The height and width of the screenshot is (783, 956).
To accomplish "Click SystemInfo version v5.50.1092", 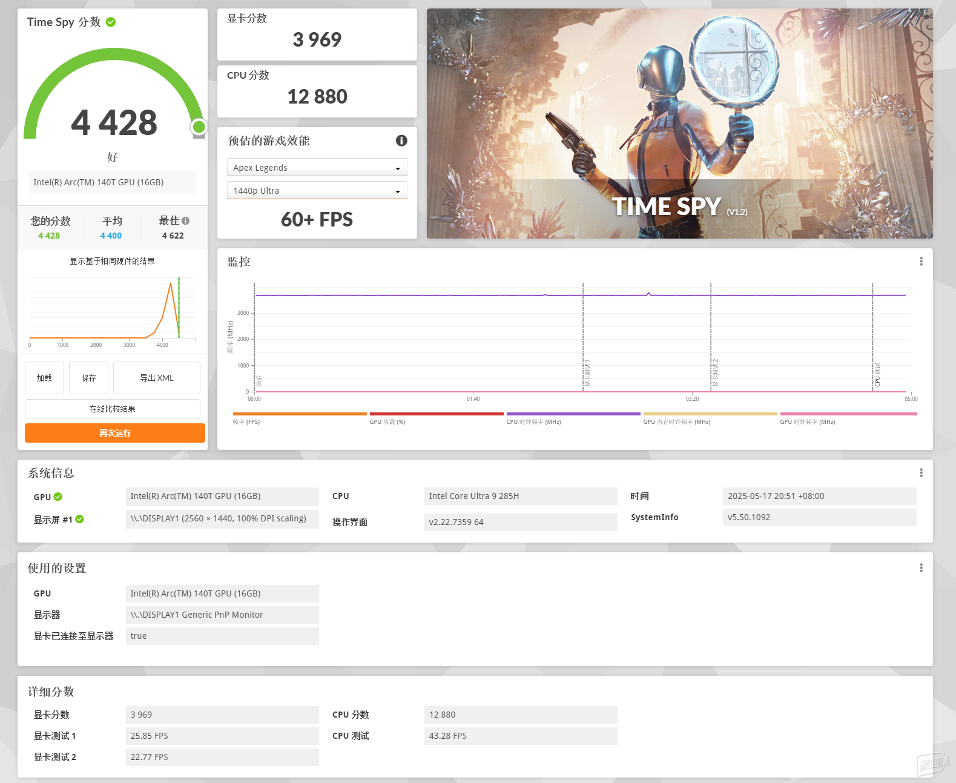I will click(x=820, y=517).
